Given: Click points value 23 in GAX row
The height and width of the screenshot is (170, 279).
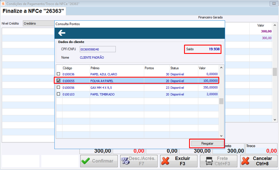Looking at the screenshot, I should tap(167, 88).
